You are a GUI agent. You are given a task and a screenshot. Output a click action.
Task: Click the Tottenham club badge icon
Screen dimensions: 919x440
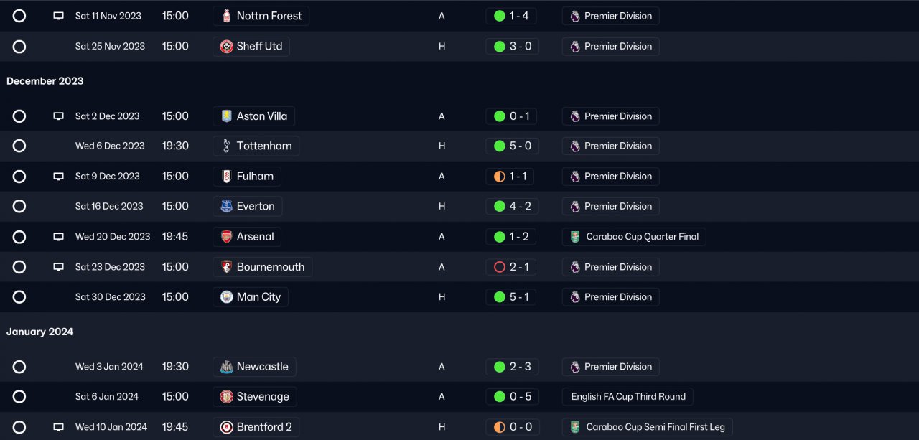227,146
